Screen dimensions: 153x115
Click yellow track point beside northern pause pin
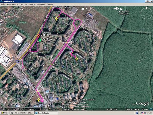pos(59,17)
